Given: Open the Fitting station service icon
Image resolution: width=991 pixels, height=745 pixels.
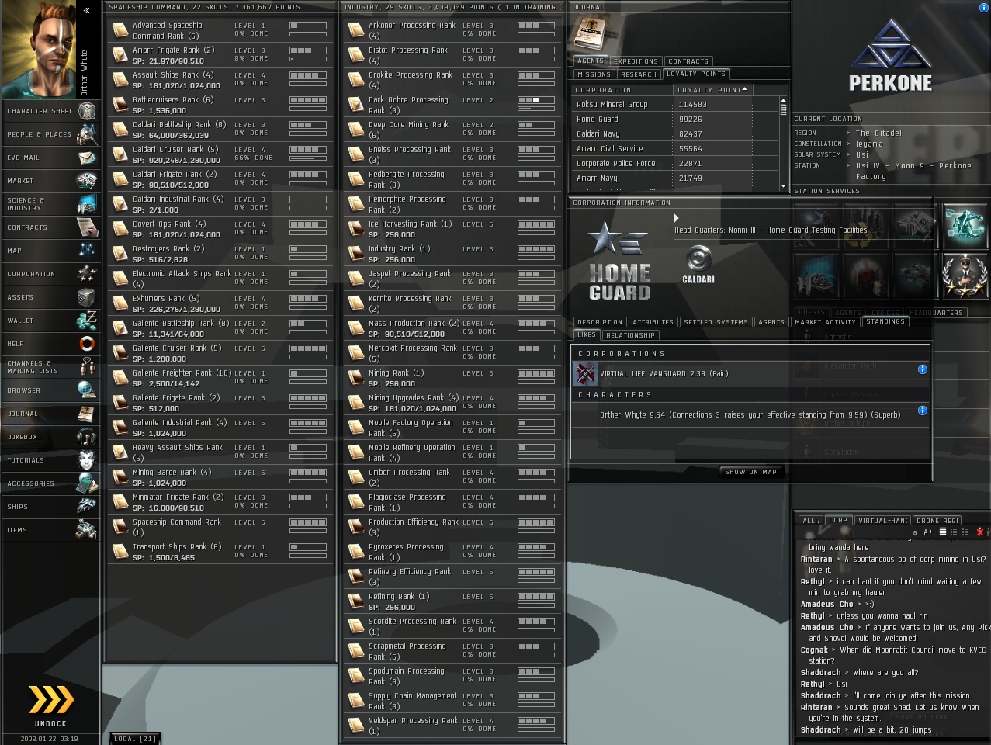Looking at the screenshot, I should (964, 226).
